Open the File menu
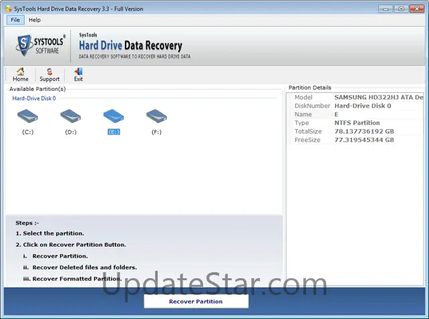This screenshot has height=319, width=429. coord(15,20)
